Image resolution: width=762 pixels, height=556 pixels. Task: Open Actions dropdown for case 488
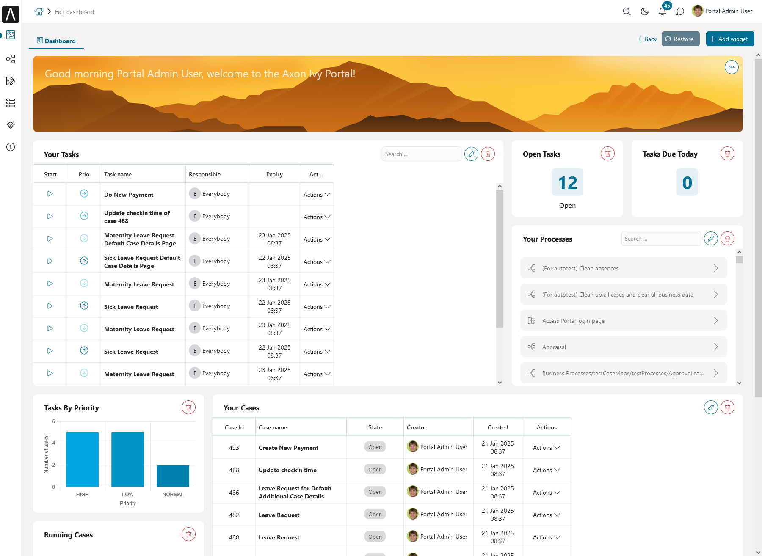click(x=546, y=470)
